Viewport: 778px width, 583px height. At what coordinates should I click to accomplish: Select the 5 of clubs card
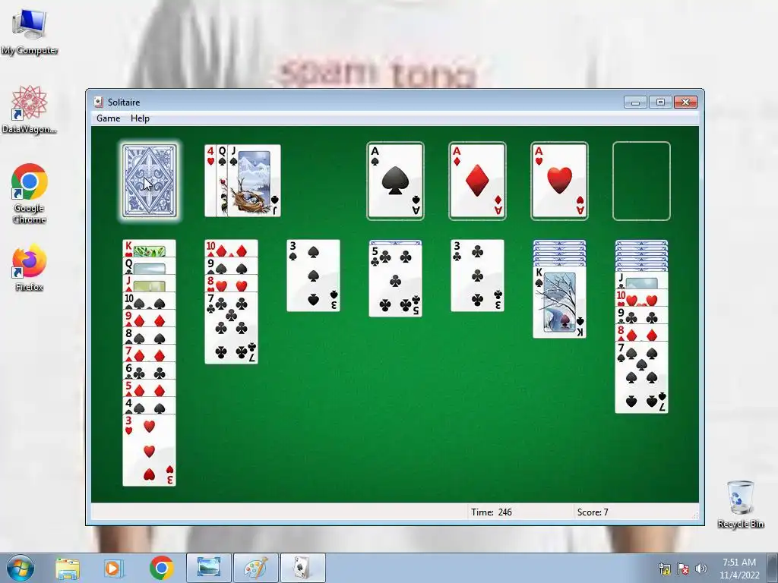coord(395,281)
